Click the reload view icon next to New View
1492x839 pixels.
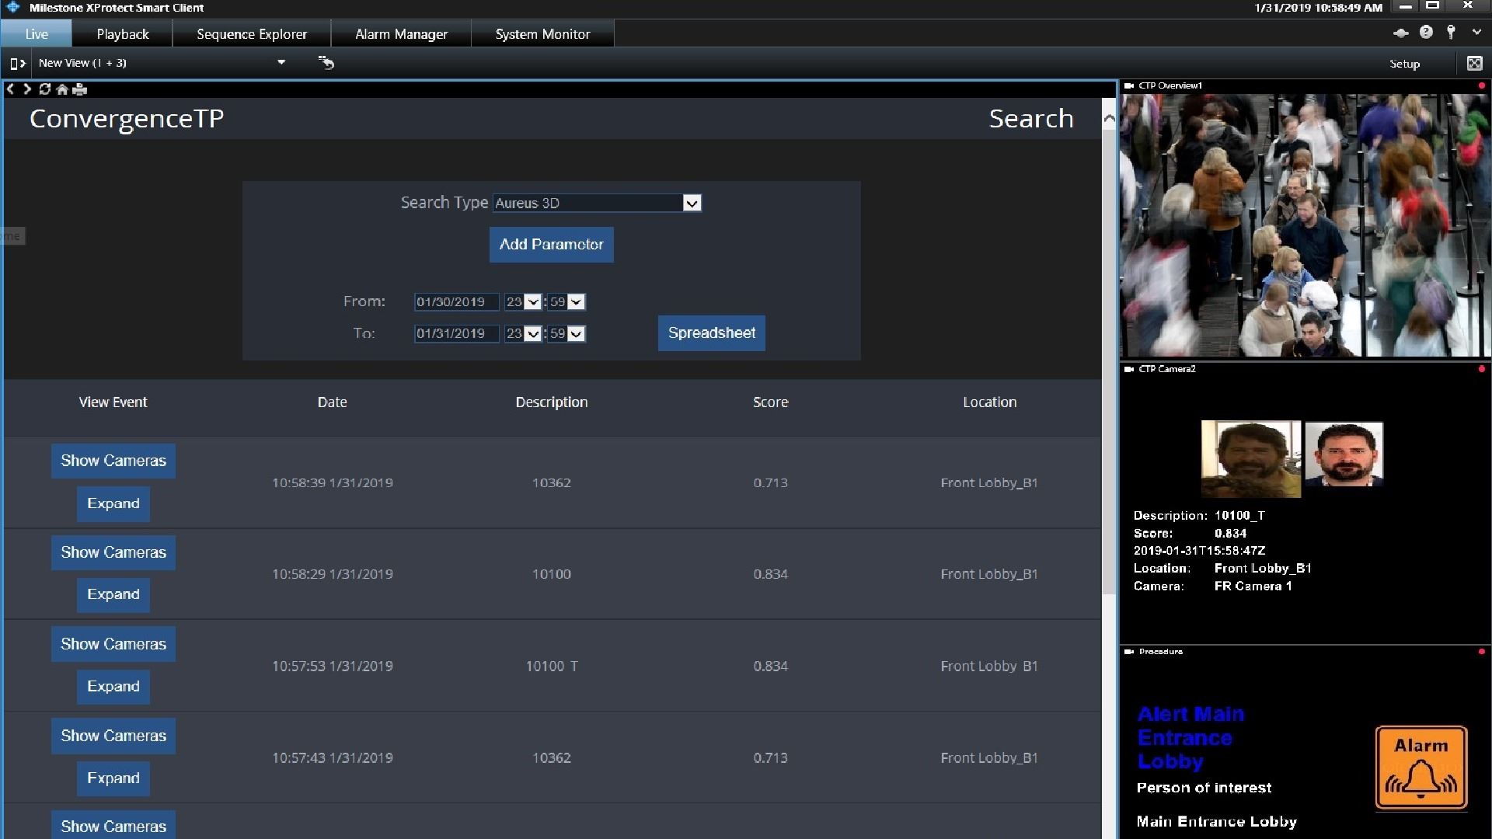pyautogui.click(x=326, y=63)
